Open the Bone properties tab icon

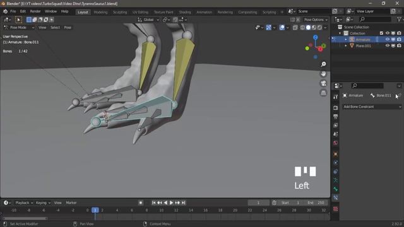(335, 189)
